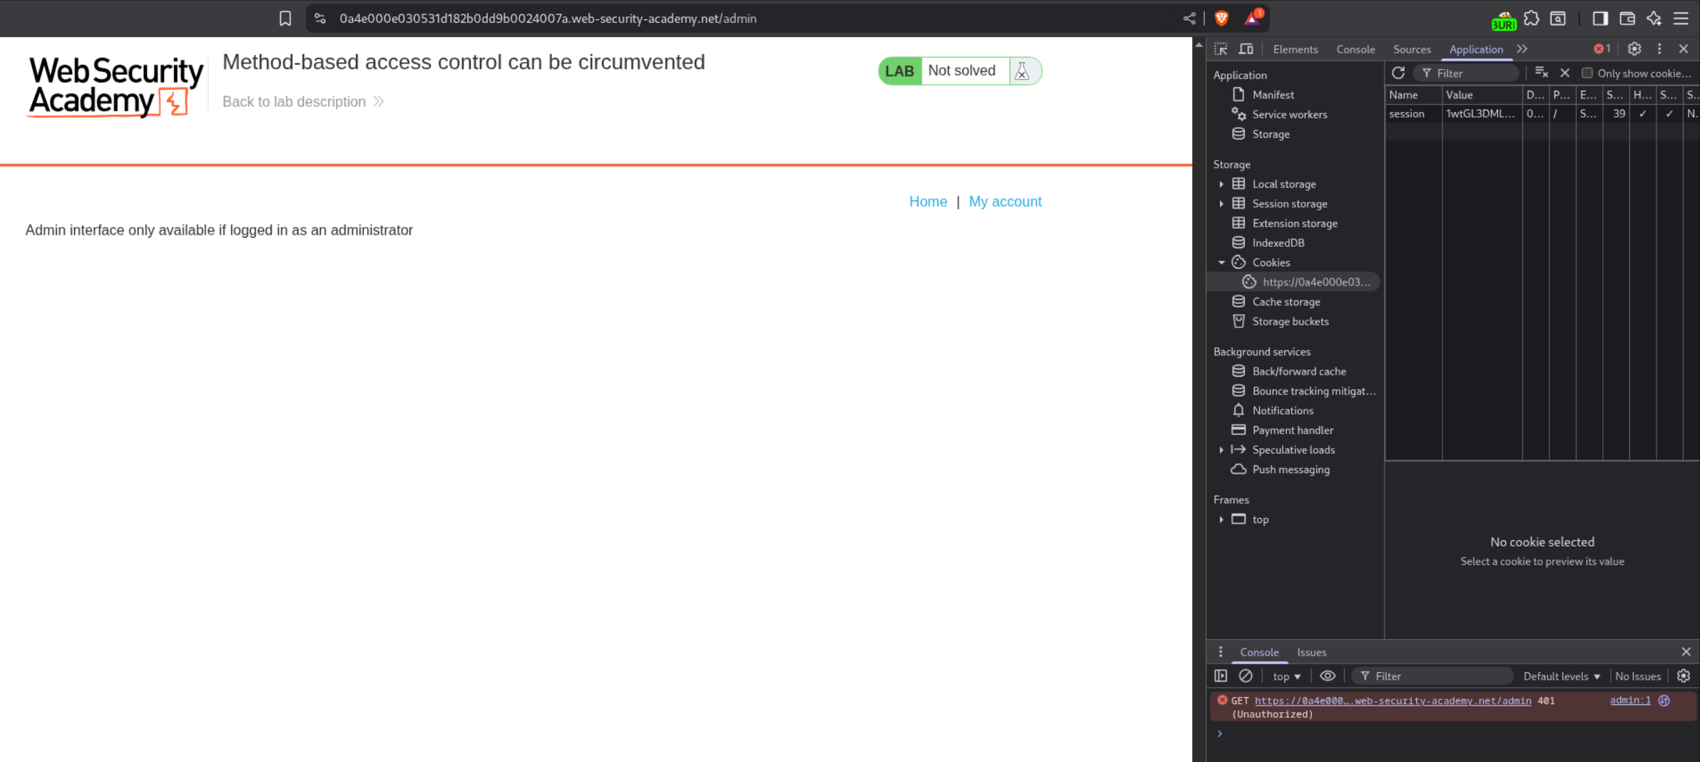Viewport: 1700px width, 762px height.
Task: Click the bookmark icon in address bar
Action: [x=285, y=19]
